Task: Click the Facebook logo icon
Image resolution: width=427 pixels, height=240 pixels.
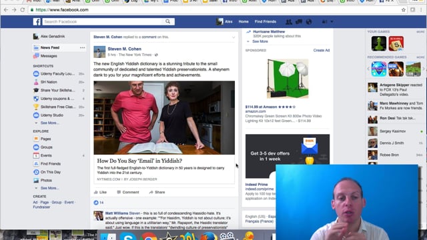Action: click(37, 21)
